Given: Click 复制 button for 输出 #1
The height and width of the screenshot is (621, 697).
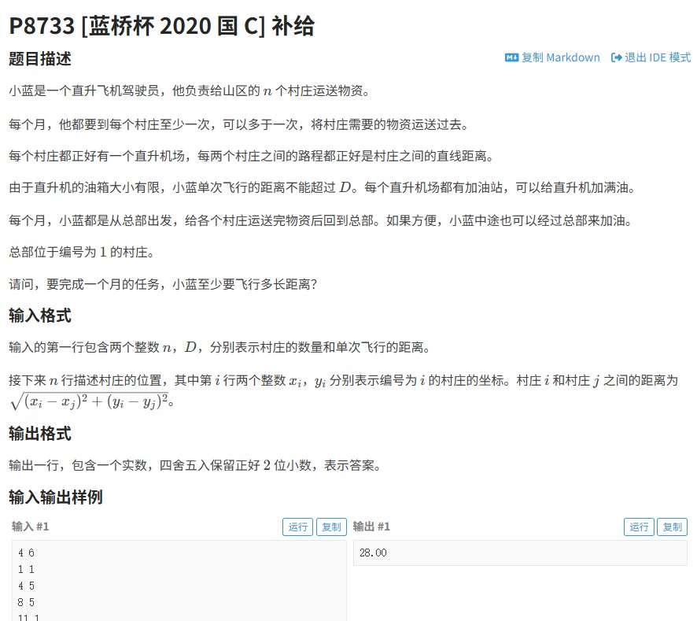Looking at the screenshot, I should [x=672, y=527].
